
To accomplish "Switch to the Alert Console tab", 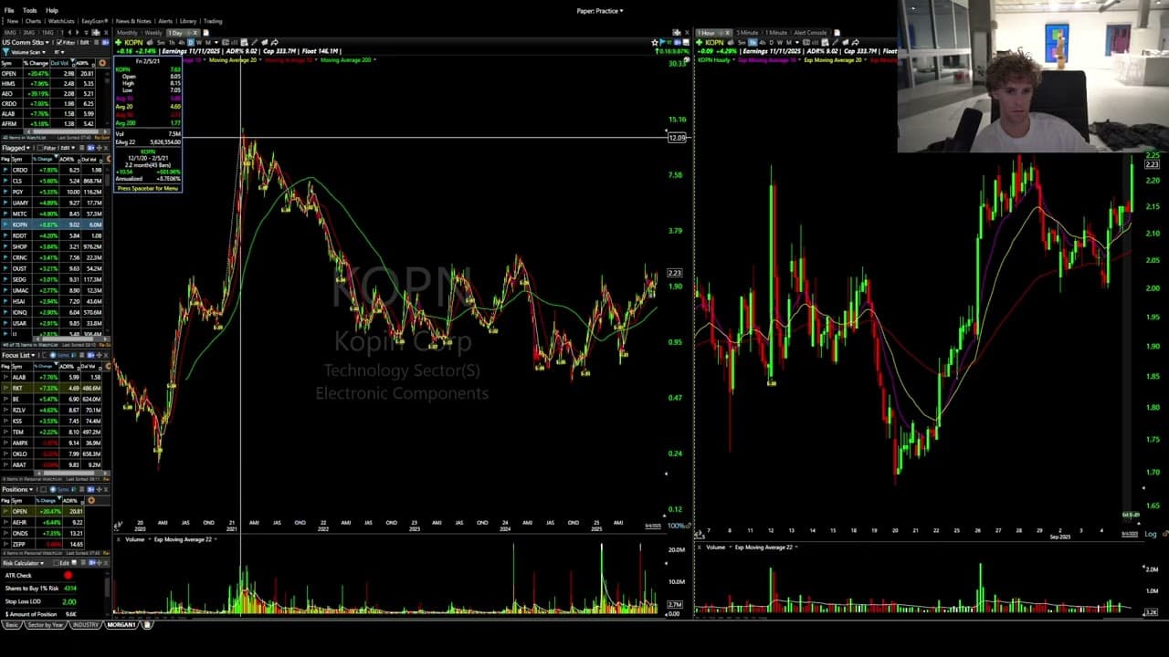I will pos(811,33).
